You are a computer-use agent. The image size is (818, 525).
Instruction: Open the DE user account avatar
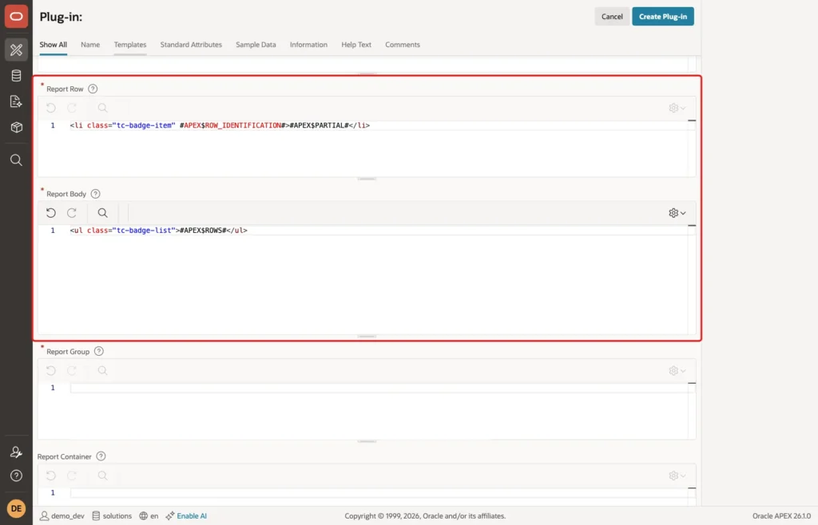tap(16, 508)
